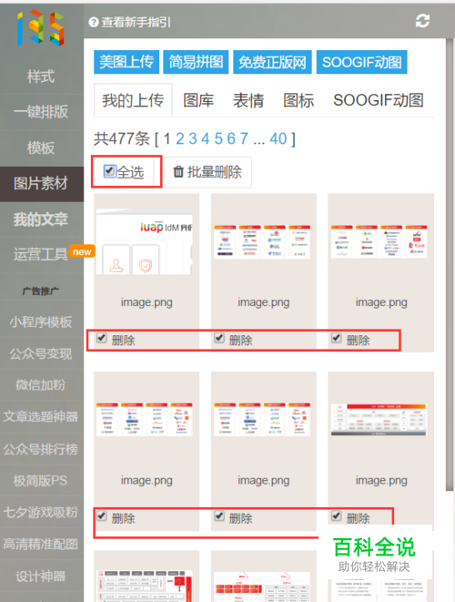Open 设计神器 sidebar link
The width and height of the screenshot is (455, 602).
click(x=41, y=576)
